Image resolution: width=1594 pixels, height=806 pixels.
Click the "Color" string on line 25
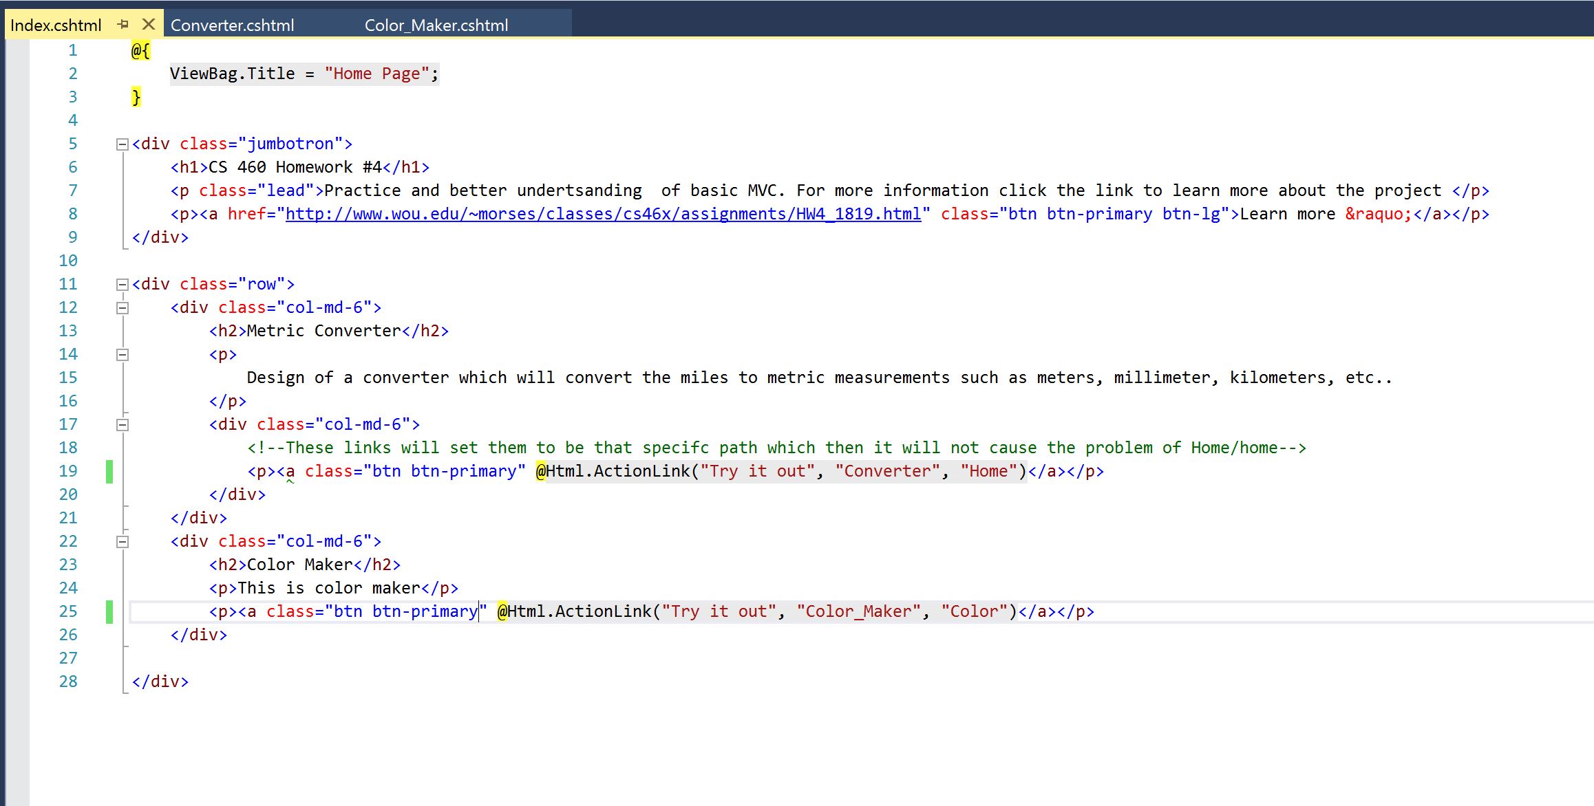coord(974,611)
